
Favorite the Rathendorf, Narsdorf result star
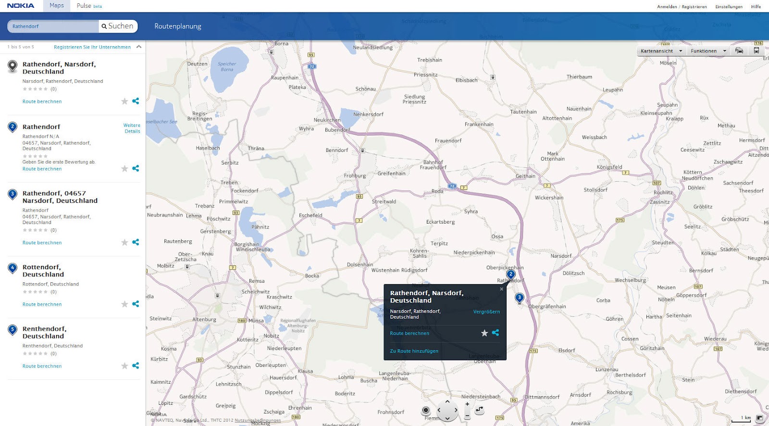tap(124, 101)
